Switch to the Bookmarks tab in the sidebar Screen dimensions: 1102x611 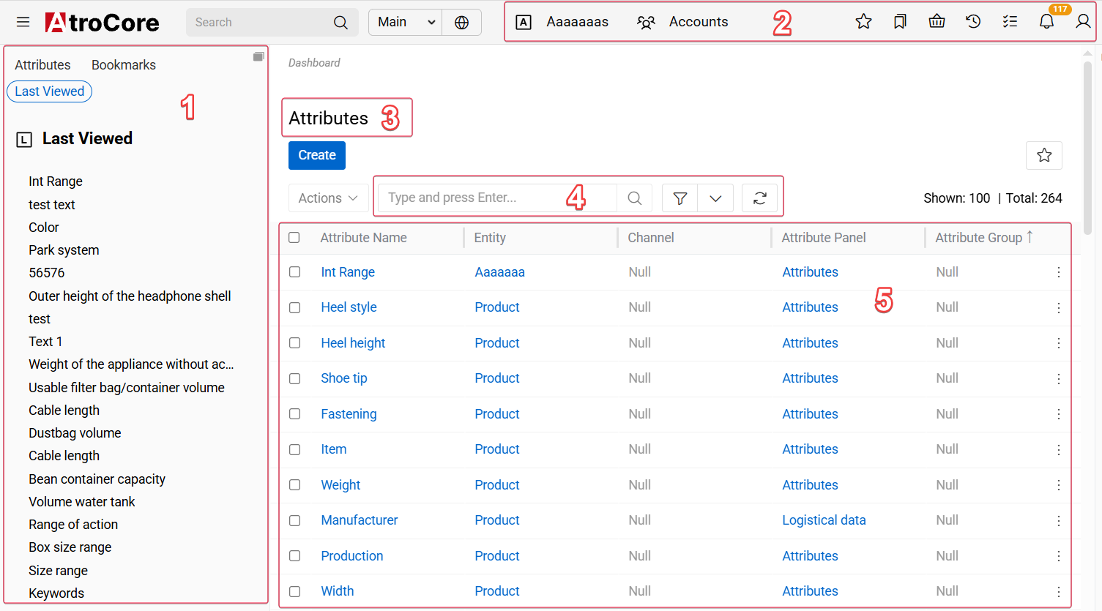[123, 64]
